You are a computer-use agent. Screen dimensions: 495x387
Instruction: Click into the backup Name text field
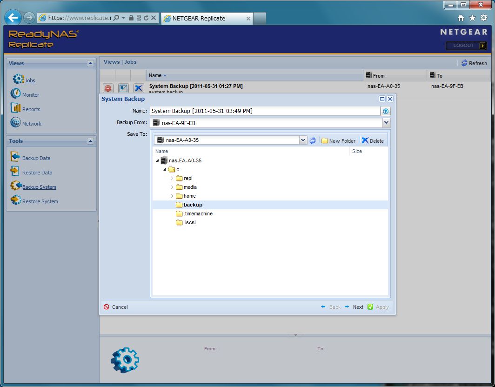(x=264, y=111)
